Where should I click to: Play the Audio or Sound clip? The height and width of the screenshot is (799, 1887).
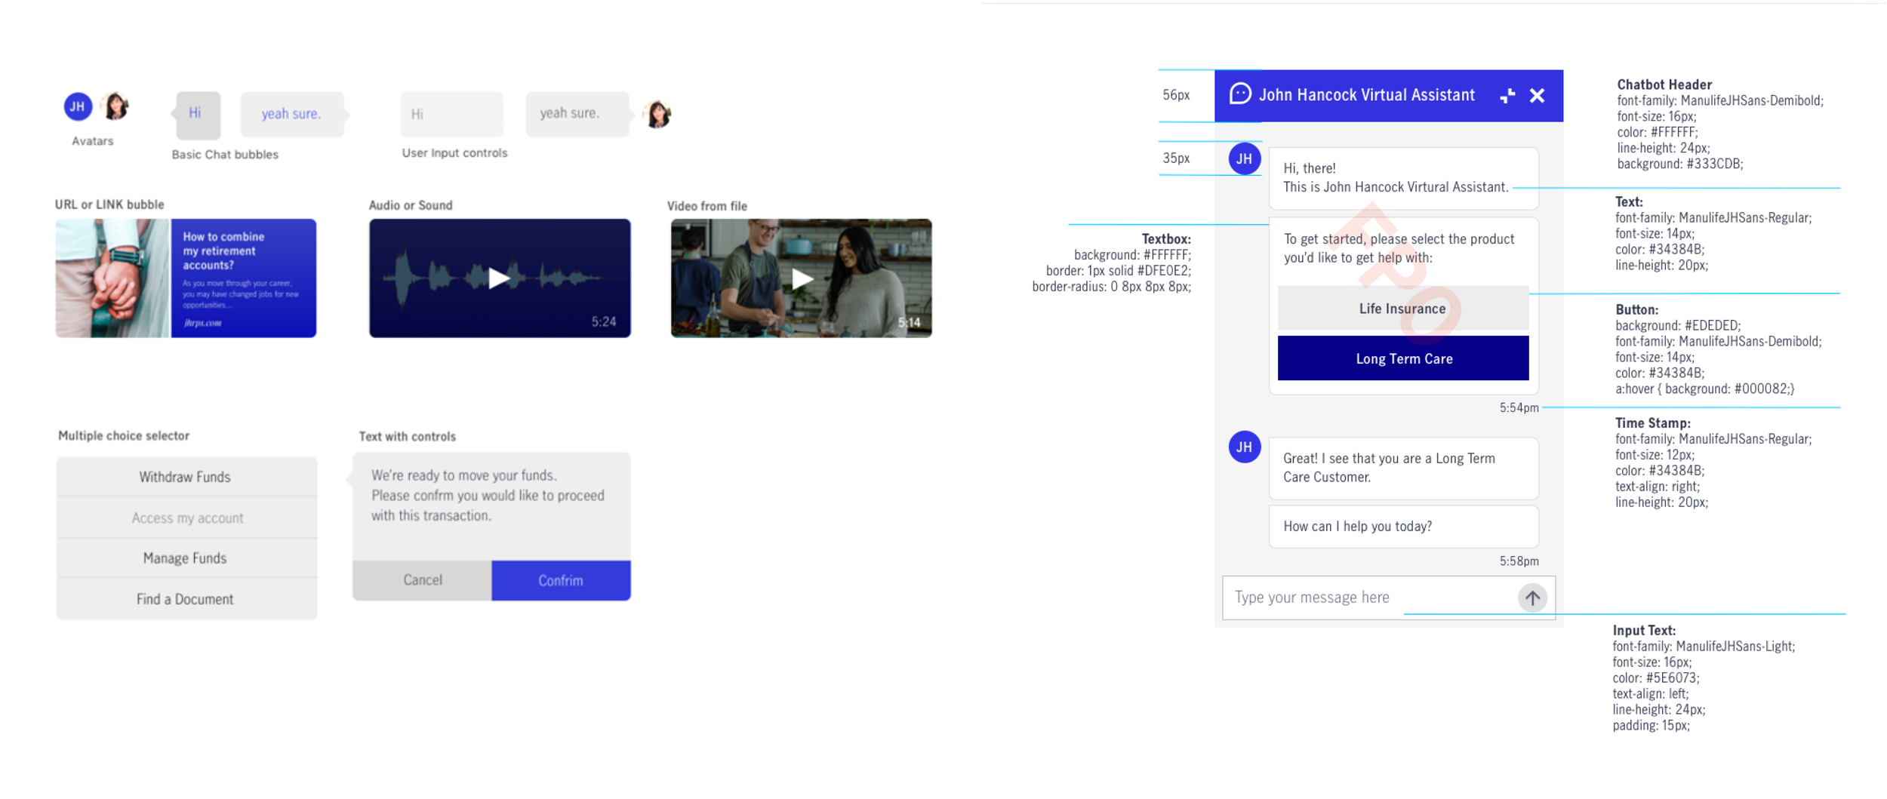(x=498, y=278)
